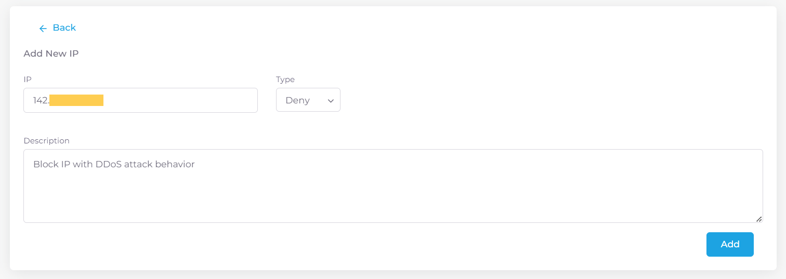Click the yellow highlighted part of IP
Screen dimensions: 786x279
[76, 100]
